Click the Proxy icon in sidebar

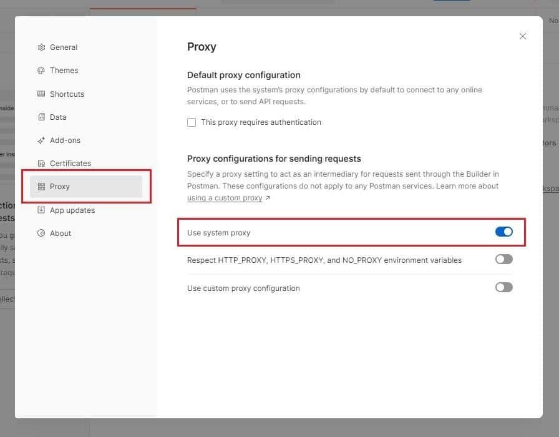(x=41, y=187)
